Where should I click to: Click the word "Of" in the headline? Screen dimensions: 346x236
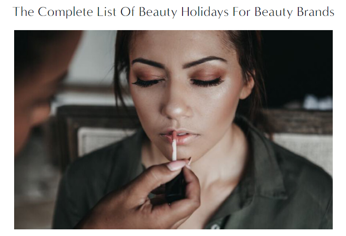pyautogui.click(x=127, y=12)
